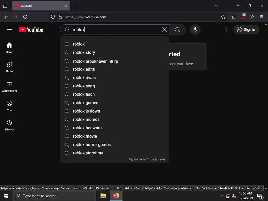Open Subscriptions in the sidebar
This screenshot has width=268, height=201.
click(x=9, y=86)
